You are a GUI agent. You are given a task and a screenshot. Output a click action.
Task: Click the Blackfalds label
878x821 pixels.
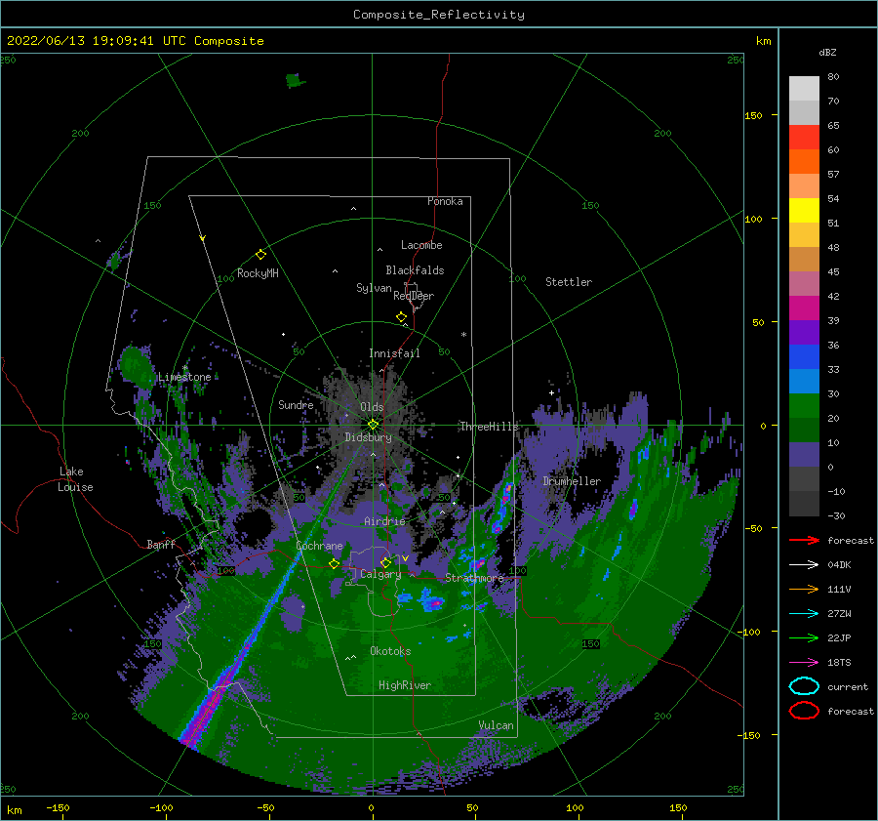[x=415, y=270]
